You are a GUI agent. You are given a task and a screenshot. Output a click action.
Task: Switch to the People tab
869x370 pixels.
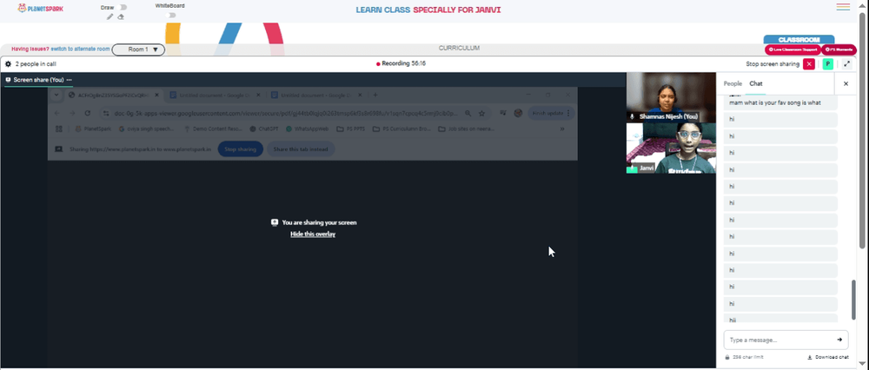pyautogui.click(x=732, y=83)
